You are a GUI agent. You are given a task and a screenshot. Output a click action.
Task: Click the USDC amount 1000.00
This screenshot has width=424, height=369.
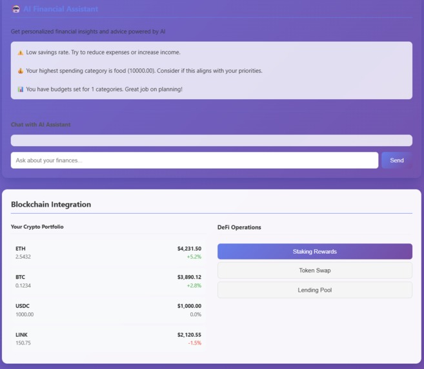click(25, 314)
